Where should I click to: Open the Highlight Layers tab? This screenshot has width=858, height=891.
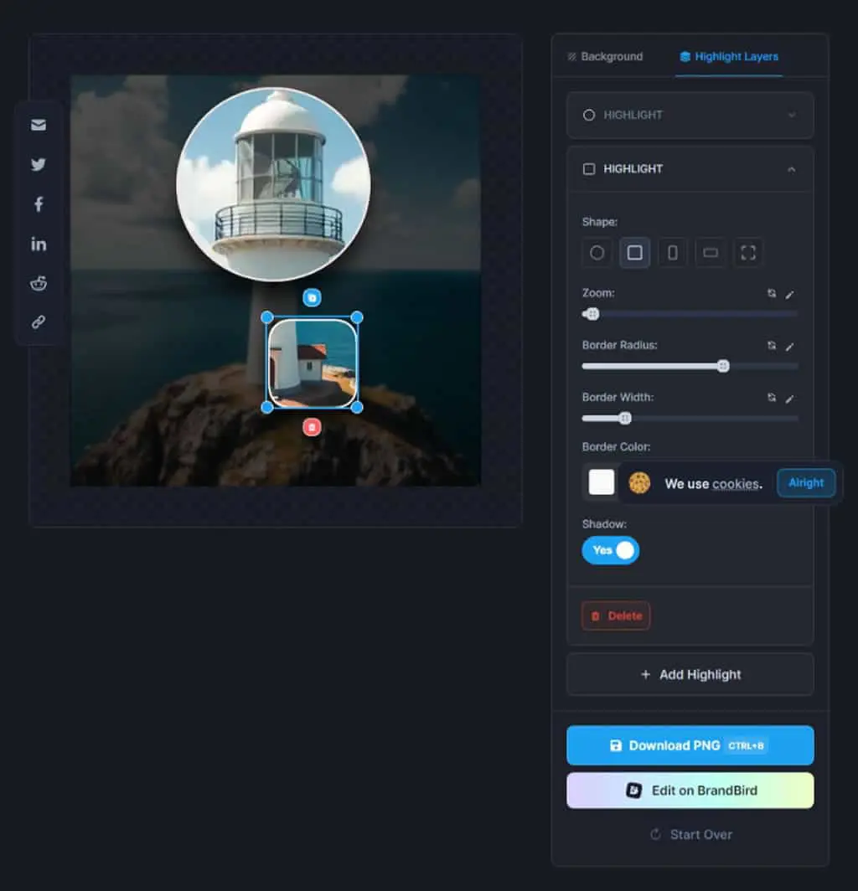click(729, 56)
